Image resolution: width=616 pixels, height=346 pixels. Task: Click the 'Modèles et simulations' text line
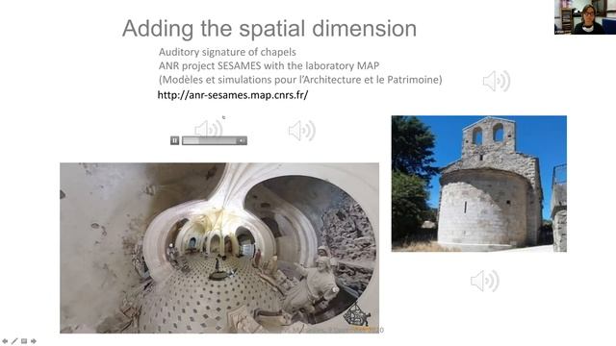pyautogui.click(x=300, y=80)
